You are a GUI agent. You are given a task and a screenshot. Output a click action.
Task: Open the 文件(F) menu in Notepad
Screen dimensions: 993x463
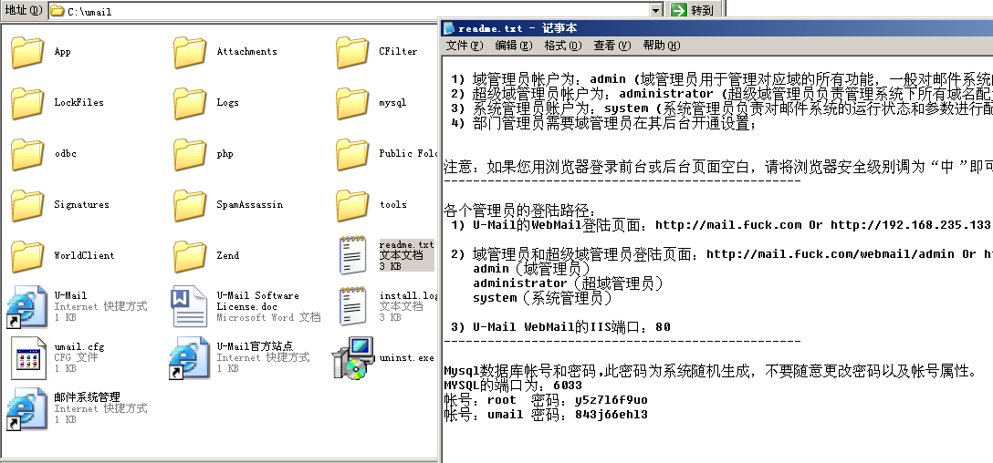pos(465,46)
